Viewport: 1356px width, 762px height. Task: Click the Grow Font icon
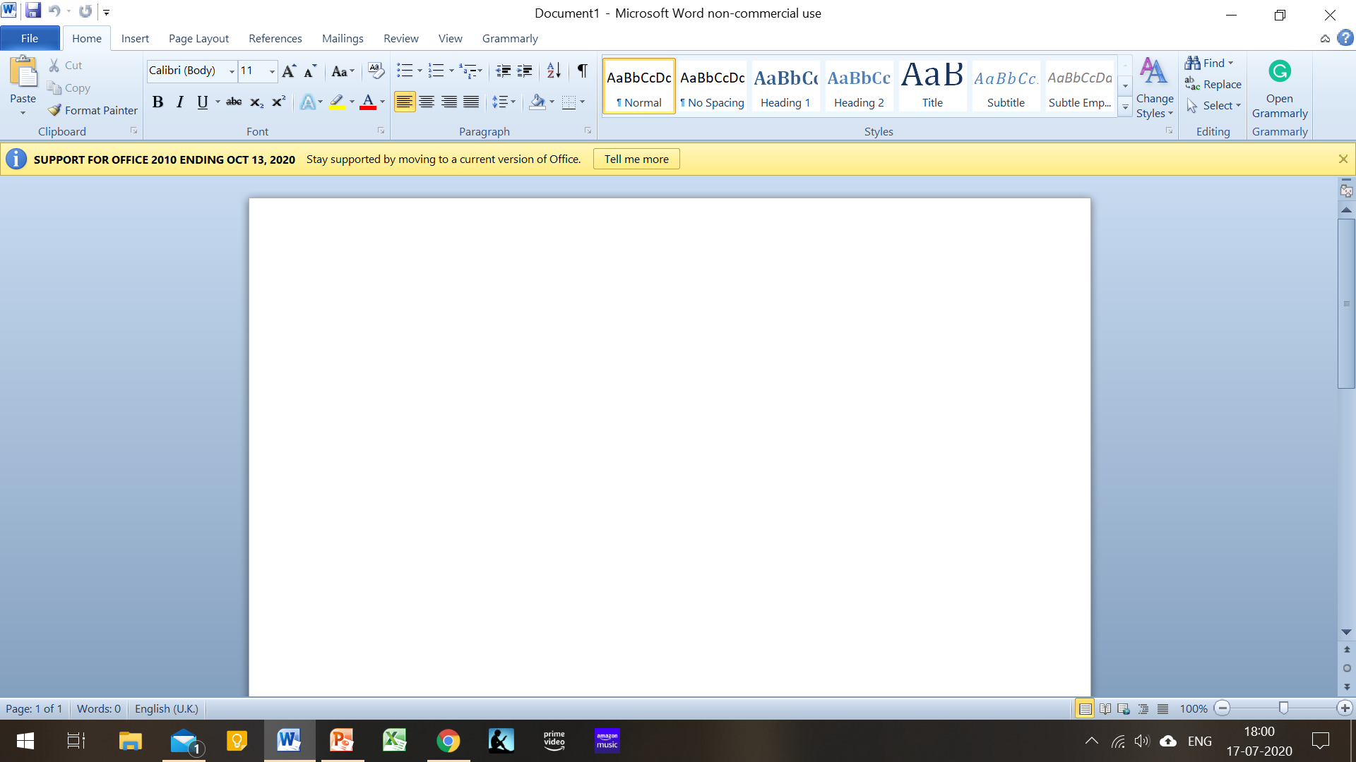point(288,71)
